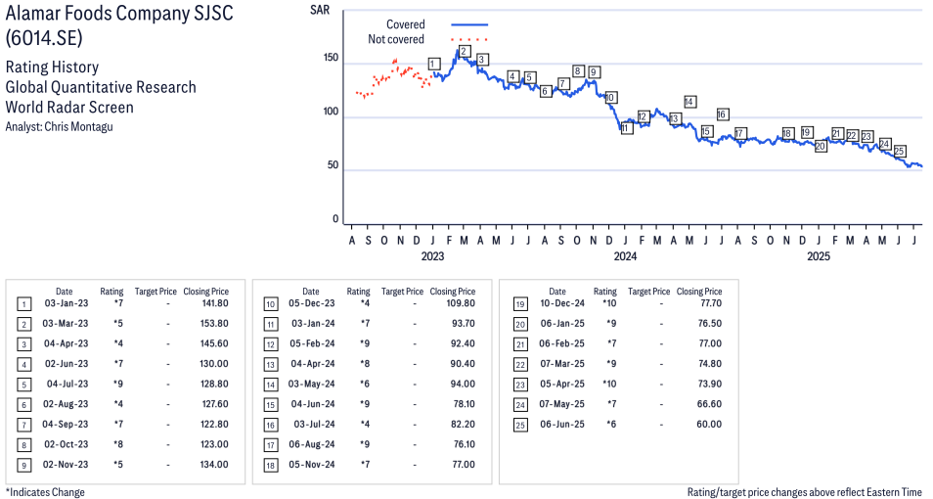Click the closing price 90.40
Viewport: 933px width, 499px height.
tap(464, 364)
